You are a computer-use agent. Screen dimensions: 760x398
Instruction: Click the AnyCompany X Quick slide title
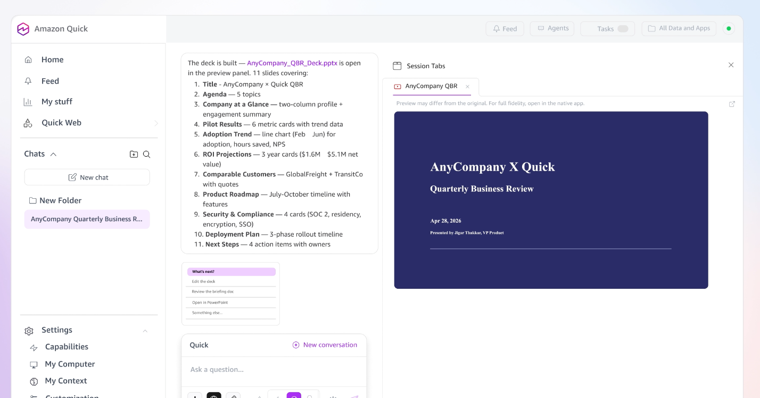492,167
